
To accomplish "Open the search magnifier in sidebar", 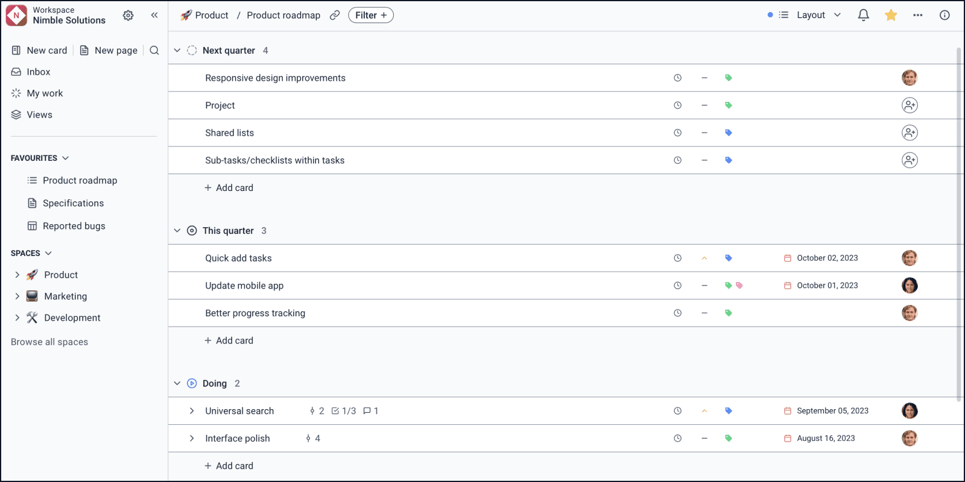I will tap(154, 50).
